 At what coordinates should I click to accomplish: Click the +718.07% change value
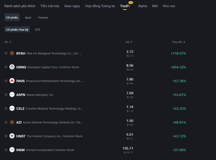(178, 53)
